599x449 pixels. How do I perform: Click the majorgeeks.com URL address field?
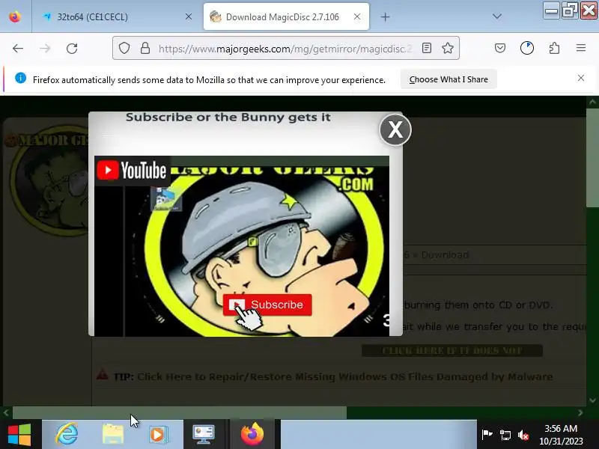tap(285, 49)
